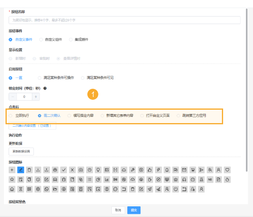Choose the picture image button icon

click(107, 170)
